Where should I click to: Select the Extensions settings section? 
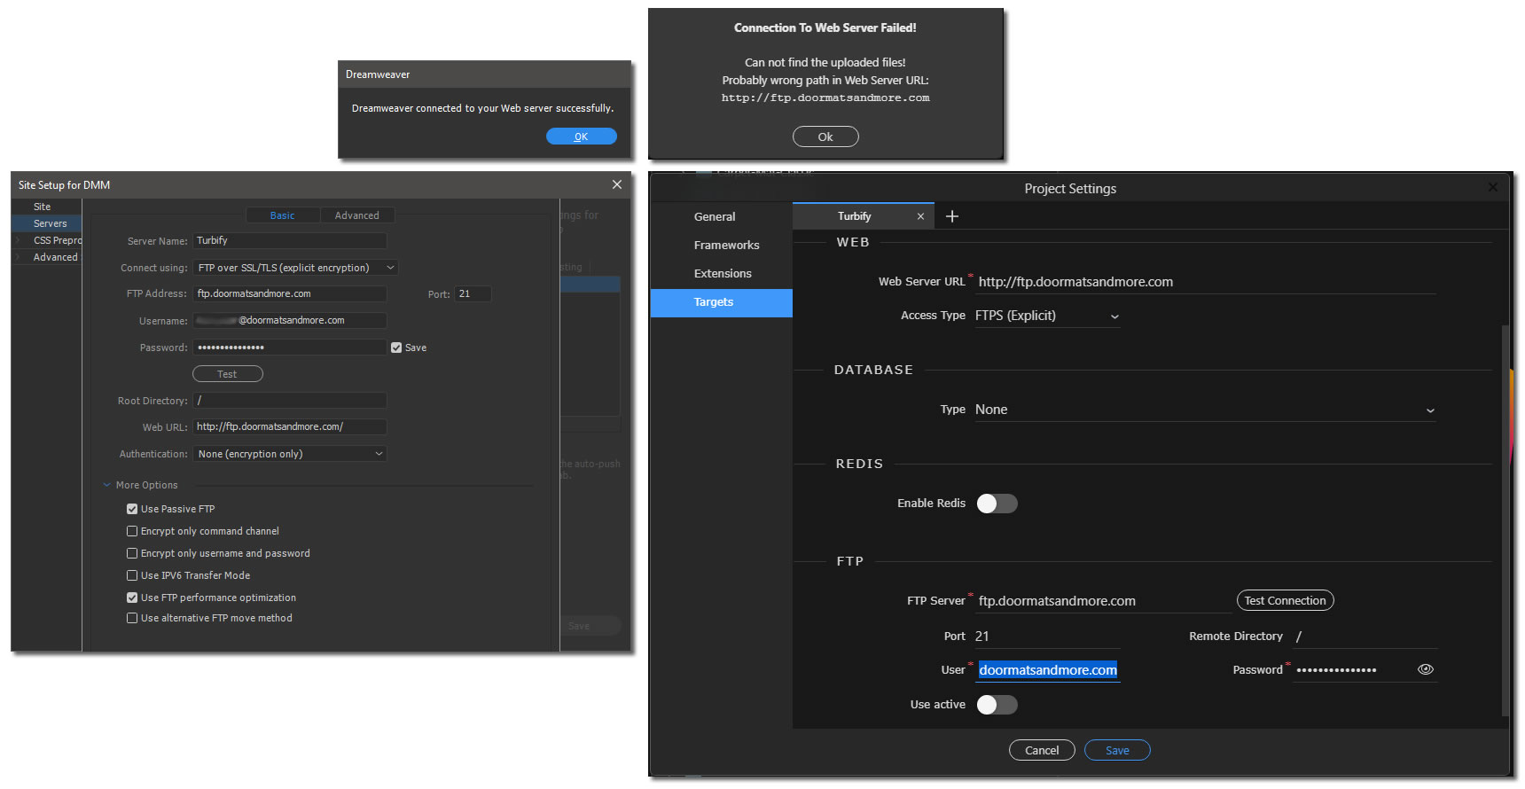tap(723, 274)
